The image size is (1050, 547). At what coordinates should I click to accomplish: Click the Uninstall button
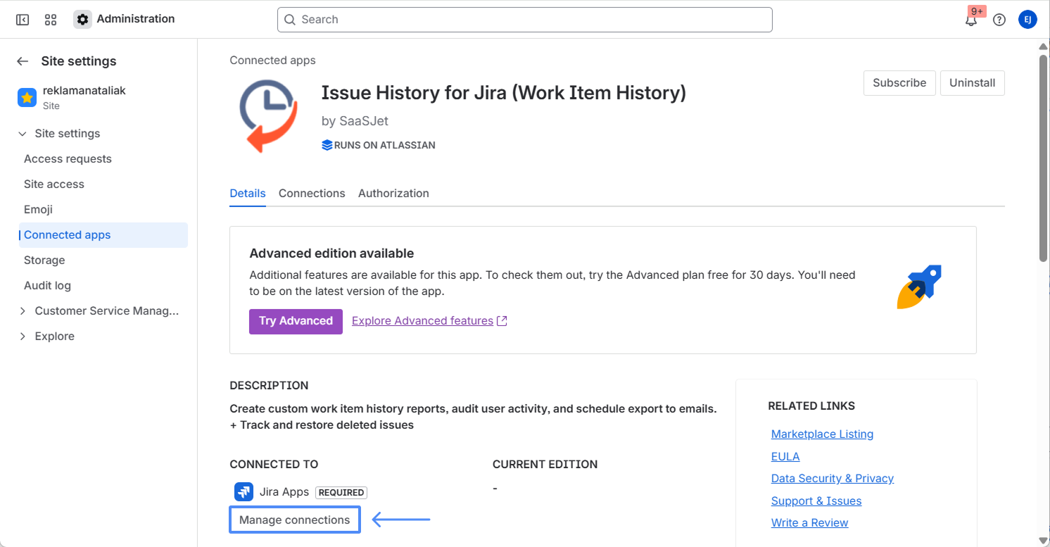pyautogui.click(x=972, y=83)
